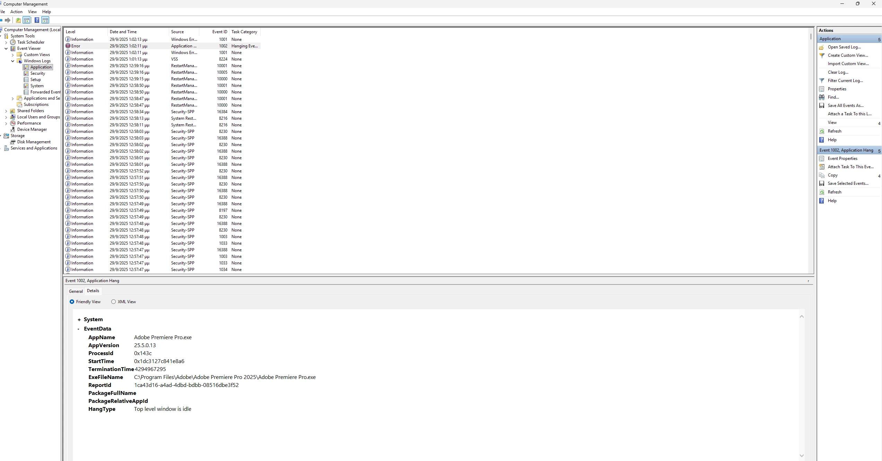This screenshot has height=461, width=882.
Task: Expand the Custom Views tree node
Action: click(13, 55)
